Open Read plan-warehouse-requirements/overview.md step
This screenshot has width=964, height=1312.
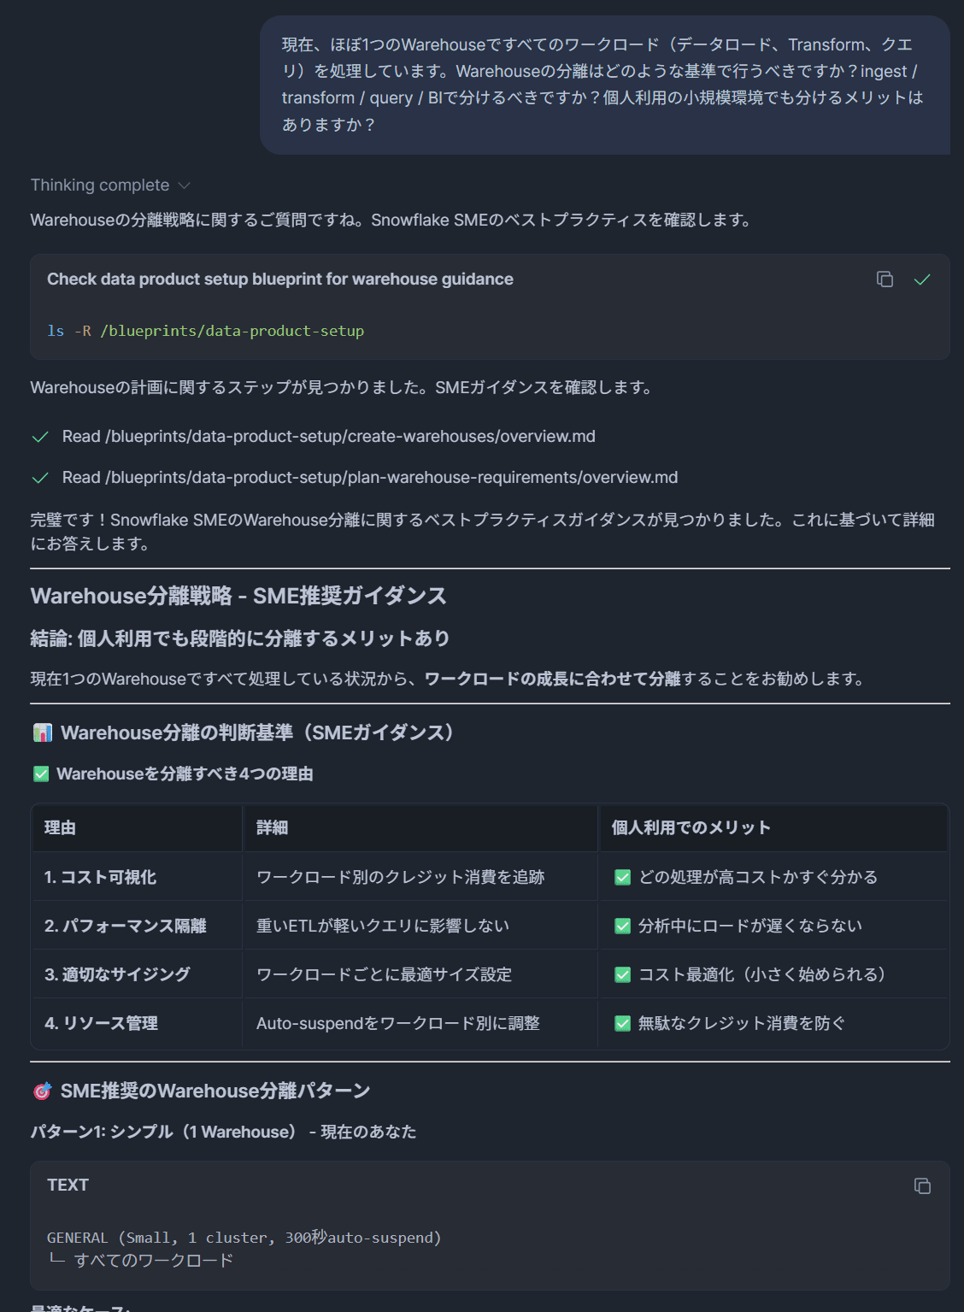pyautogui.click(x=370, y=478)
